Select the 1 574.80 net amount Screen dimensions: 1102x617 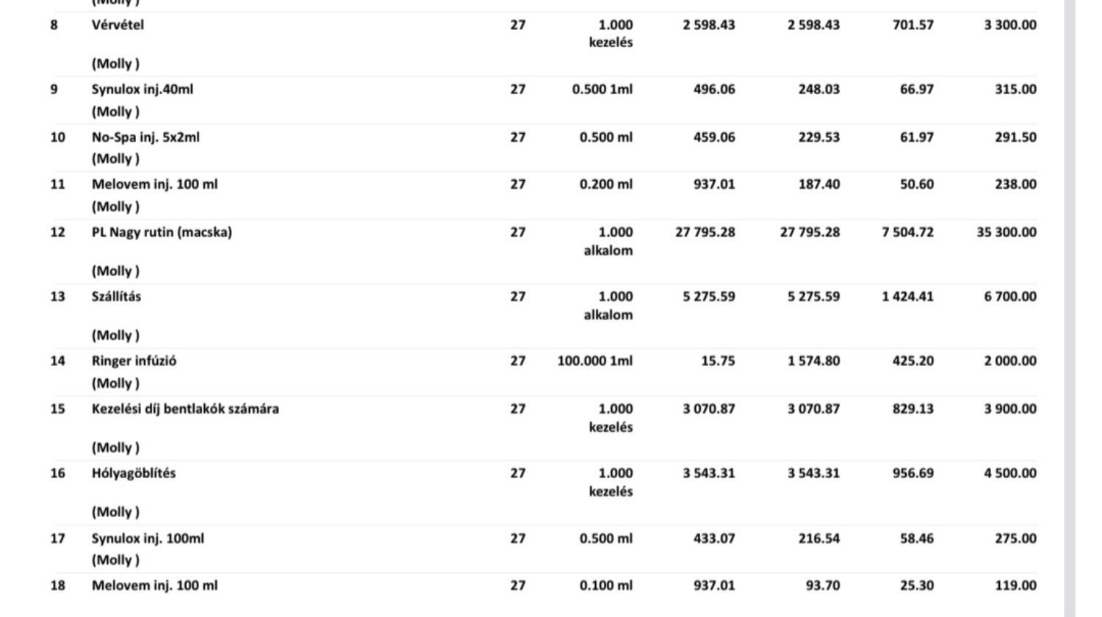coord(813,361)
